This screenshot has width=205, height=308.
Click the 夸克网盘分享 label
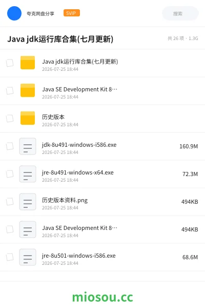tap(40, 13)
